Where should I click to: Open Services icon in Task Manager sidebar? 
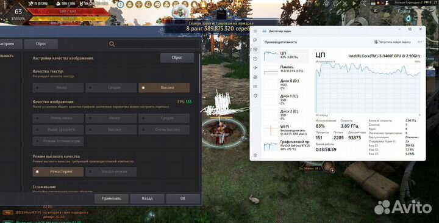point(255,96)
